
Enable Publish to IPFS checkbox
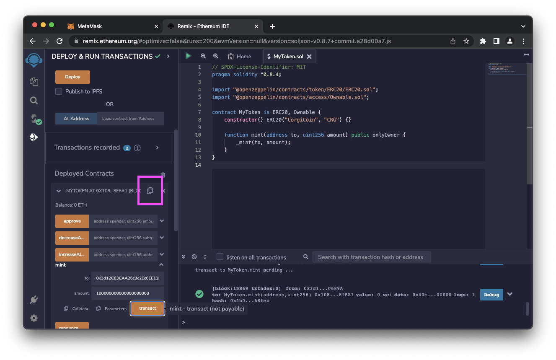(x=59, y=91)
